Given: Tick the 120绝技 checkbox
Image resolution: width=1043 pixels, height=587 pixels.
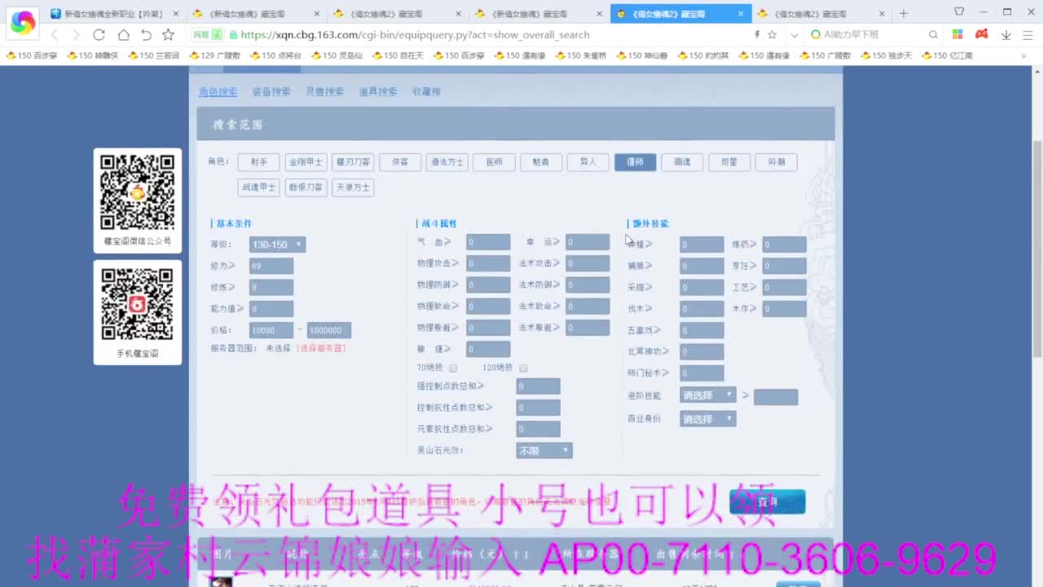Looking at the screenshot, I should coord(523,368).
